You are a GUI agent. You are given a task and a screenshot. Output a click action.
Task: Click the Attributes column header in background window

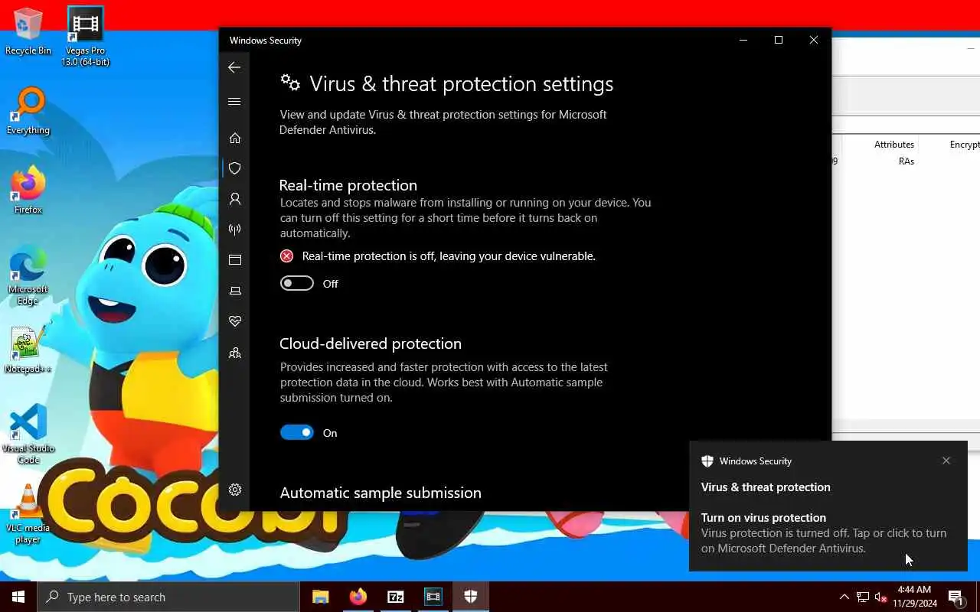click(x=894, y=145)
